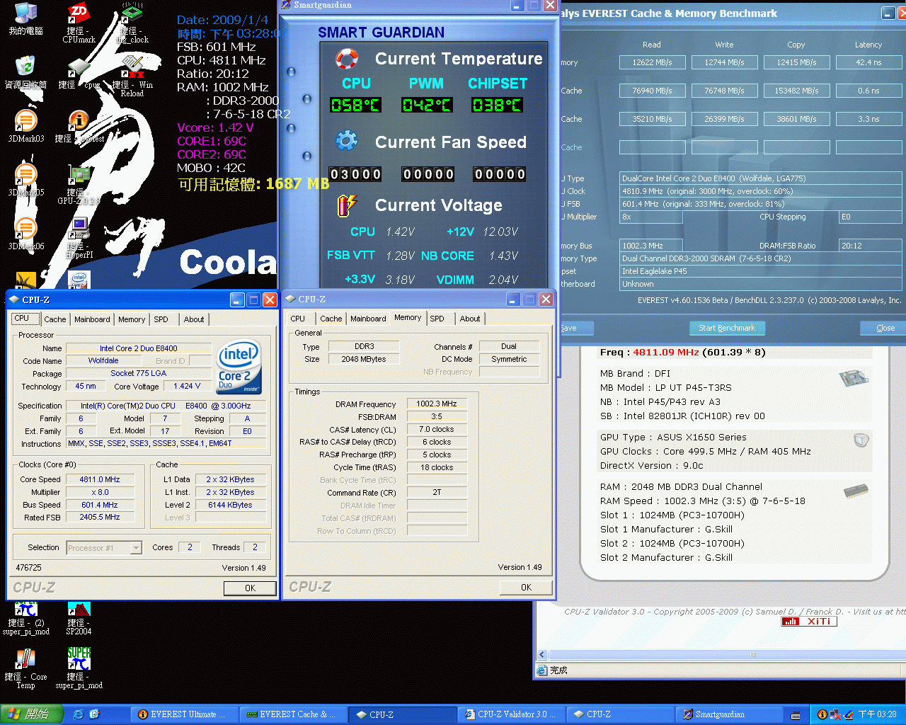Open Memory tab in left CPU-Z window
This screenshot has height=725, width=906.
[132, 319]
